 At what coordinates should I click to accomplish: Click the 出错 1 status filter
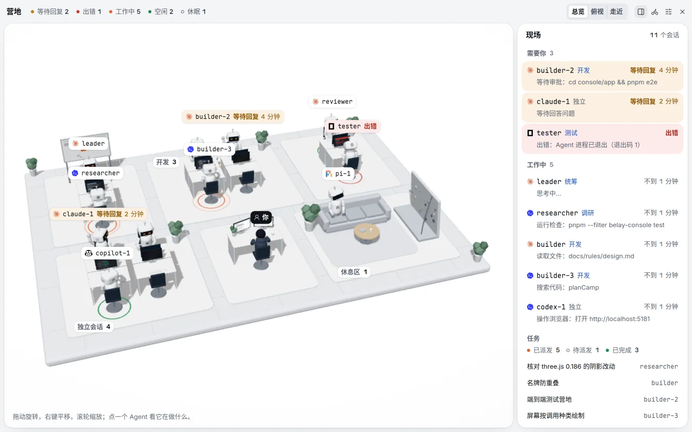[88, 12]
